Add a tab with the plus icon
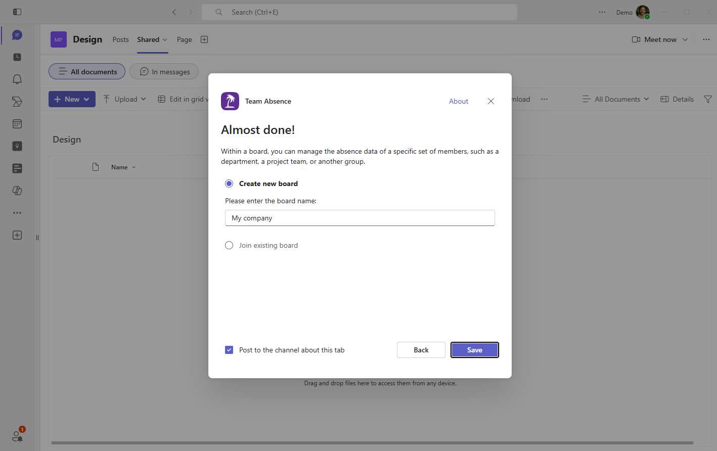The width and height of the screenshot is (717, 451). [204, 39]
